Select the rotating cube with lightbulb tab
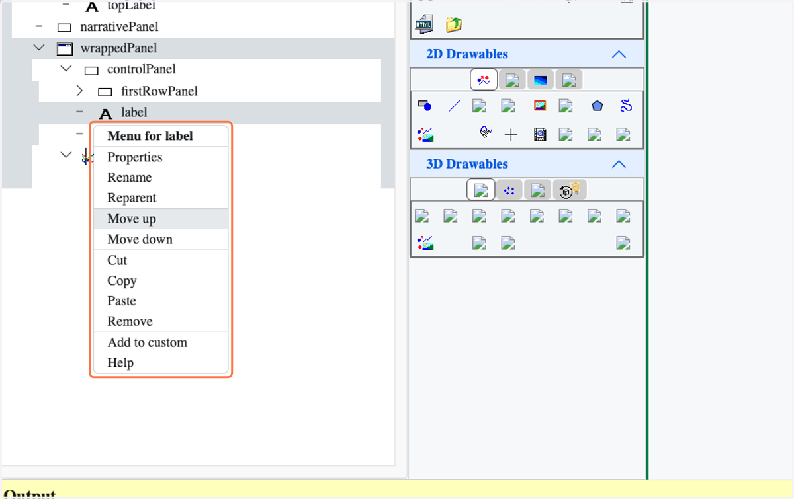Viewport: 794px width, 499px height. click(x=570, y=190)
